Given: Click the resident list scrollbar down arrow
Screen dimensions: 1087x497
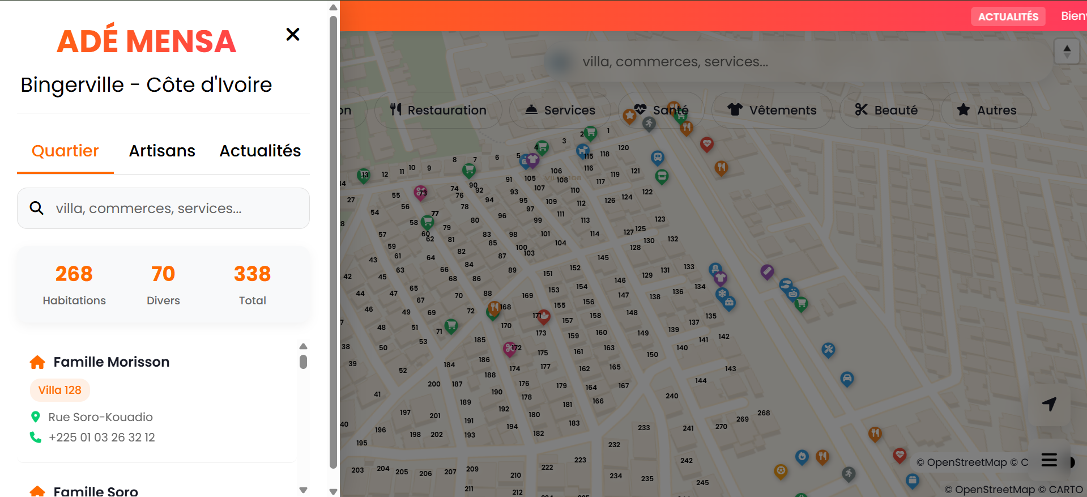Looking at the screenshot, I should tap(303, 490).
